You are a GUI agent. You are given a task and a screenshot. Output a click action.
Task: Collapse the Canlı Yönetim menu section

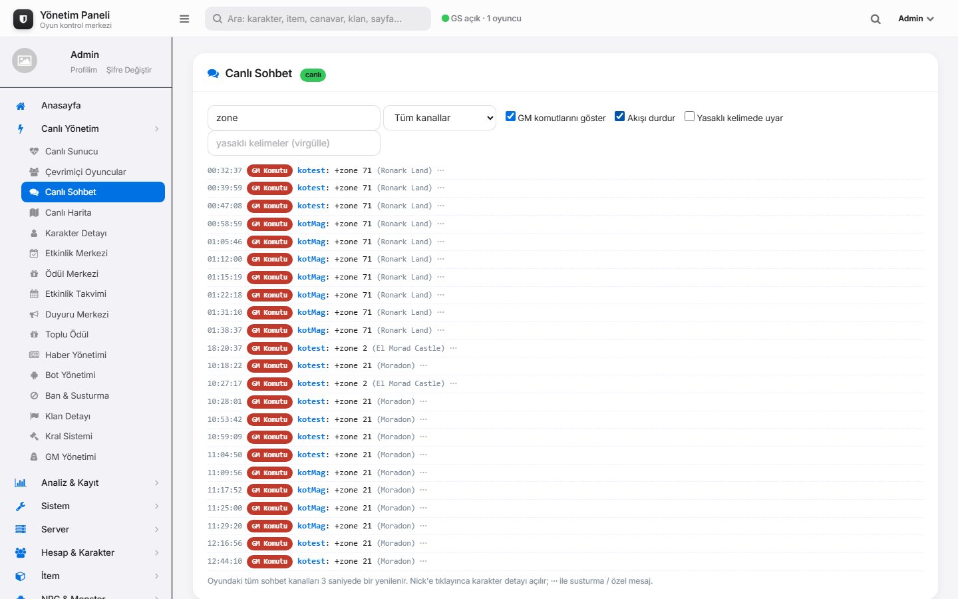coord(86,128)
